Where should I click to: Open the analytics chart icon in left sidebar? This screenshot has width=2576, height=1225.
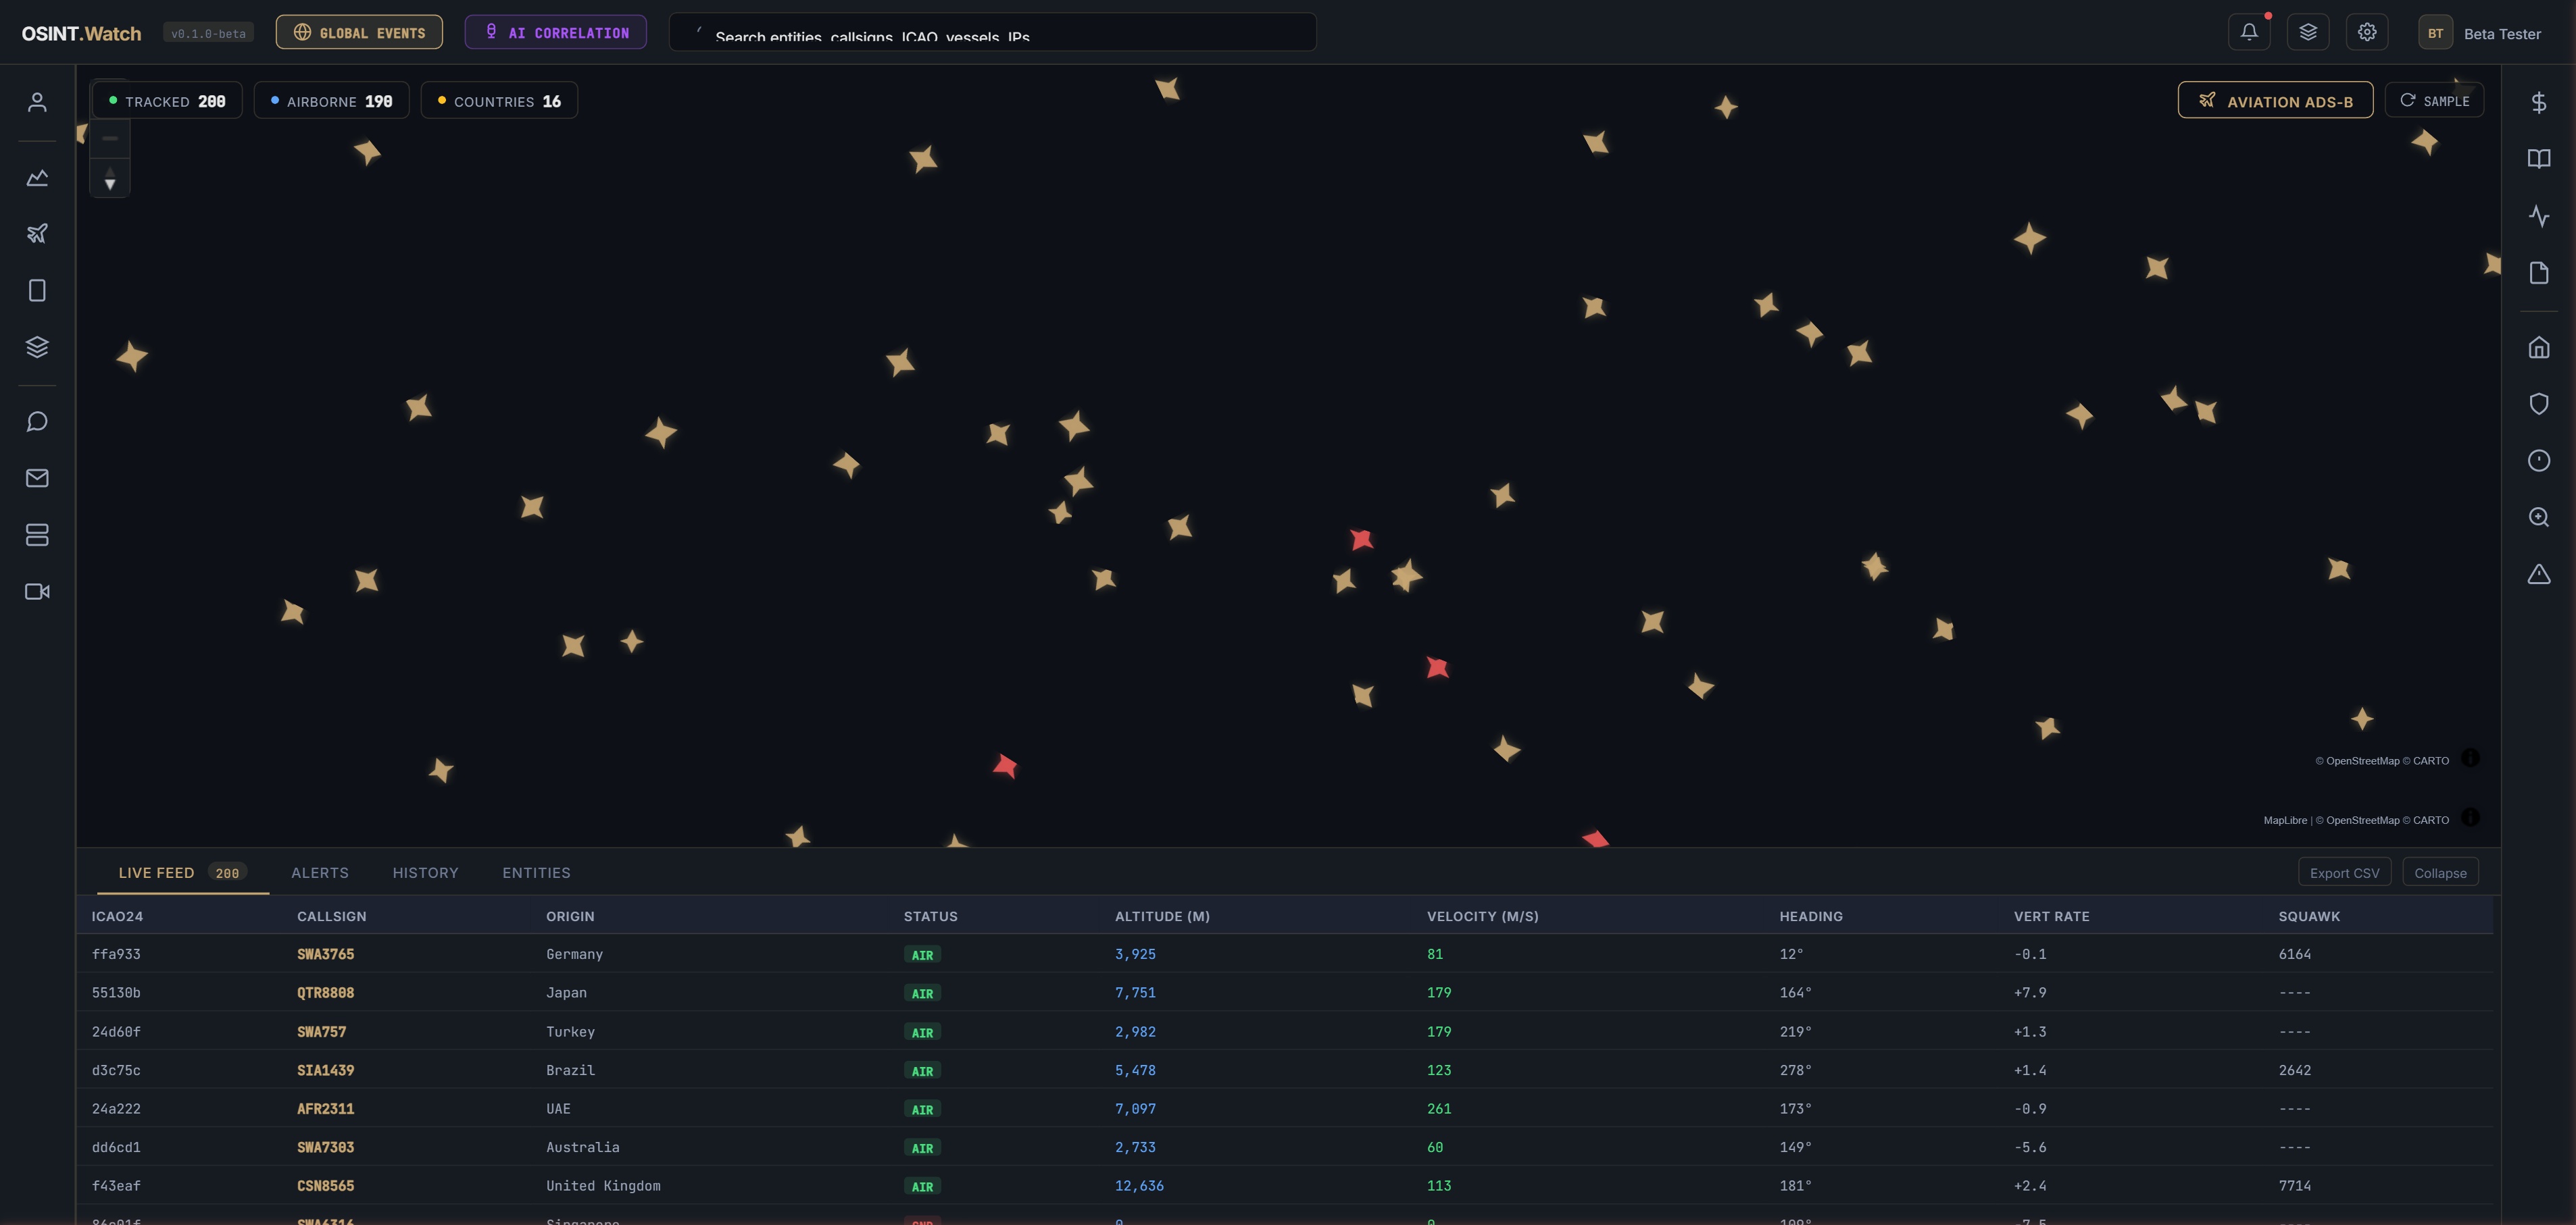click(37, 177)
